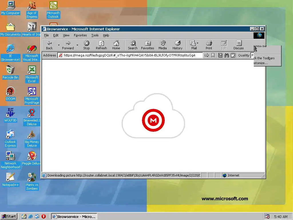Select the Microsoft Visual InterDev desktop icon
This screenshot has height=220, width=293.
[32, 53]
